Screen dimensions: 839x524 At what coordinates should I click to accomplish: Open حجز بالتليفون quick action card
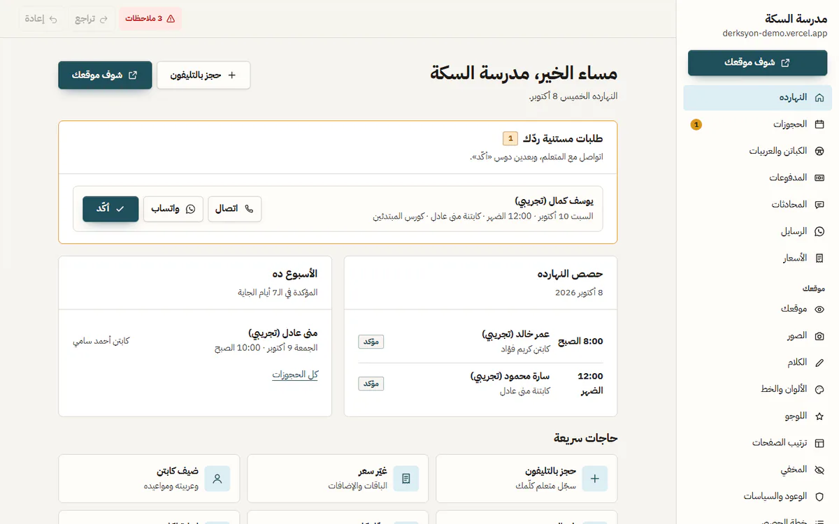[526, 479]
